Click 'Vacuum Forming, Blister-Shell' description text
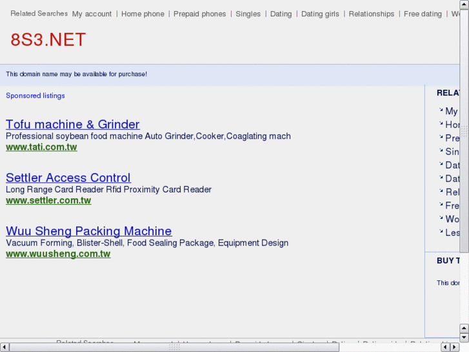 pyautogui.click(x=147, y=243)
